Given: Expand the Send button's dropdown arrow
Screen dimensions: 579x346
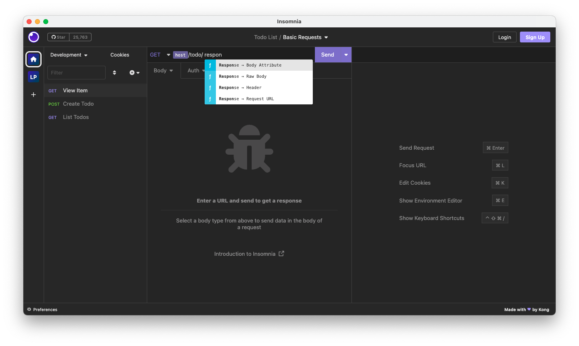Looking at the screenshot, I should pos(346,54).
